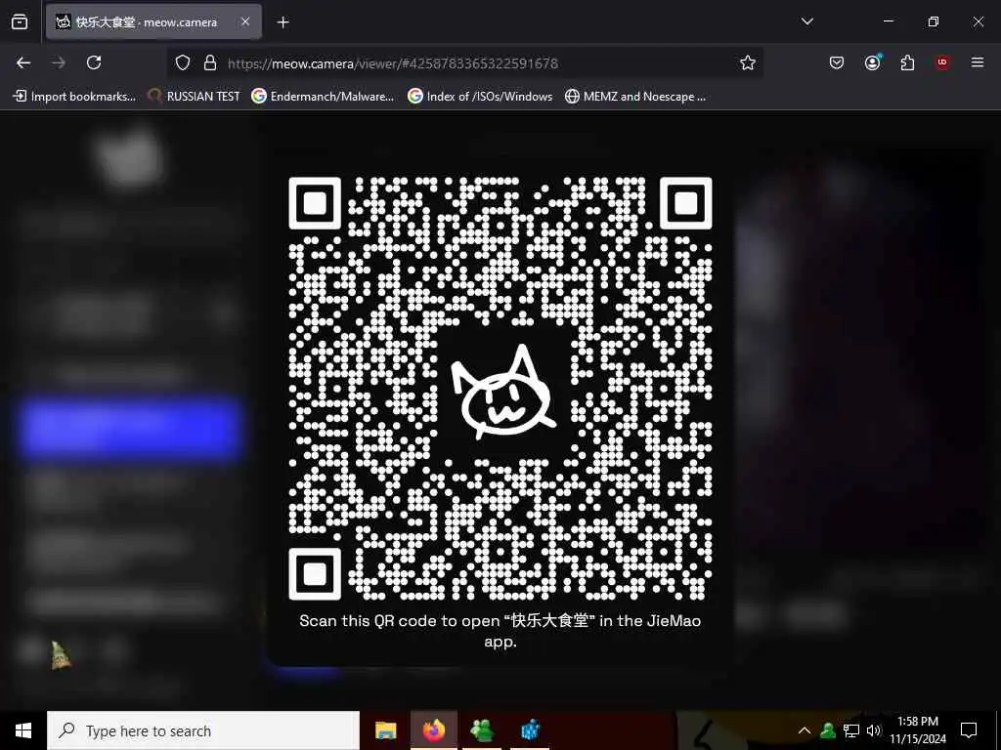Open green people app in taskbar
This screenshot has height=750, width=1001.
(x=482, y=730)
